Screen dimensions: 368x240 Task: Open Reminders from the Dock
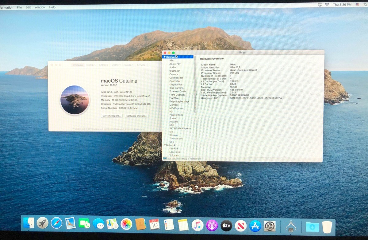169,225
